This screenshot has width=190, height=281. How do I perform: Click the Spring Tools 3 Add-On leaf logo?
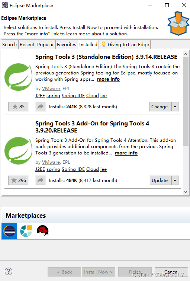pyautogui.click(x=18, y=151)
